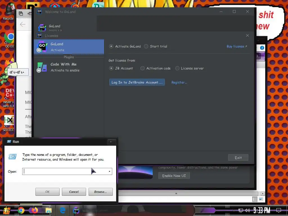Open the Register link
The height and width of the screenshot is (216, 288).
tap(179, 82)
